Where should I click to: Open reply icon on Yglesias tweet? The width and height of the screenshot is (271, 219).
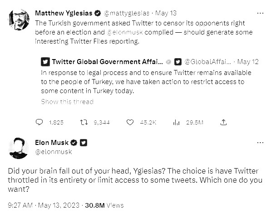[39, 122]
